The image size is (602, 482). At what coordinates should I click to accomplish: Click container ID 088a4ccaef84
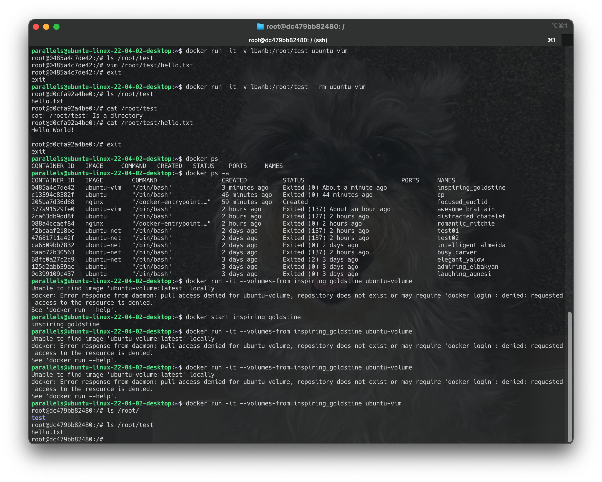tap(53, 223)
